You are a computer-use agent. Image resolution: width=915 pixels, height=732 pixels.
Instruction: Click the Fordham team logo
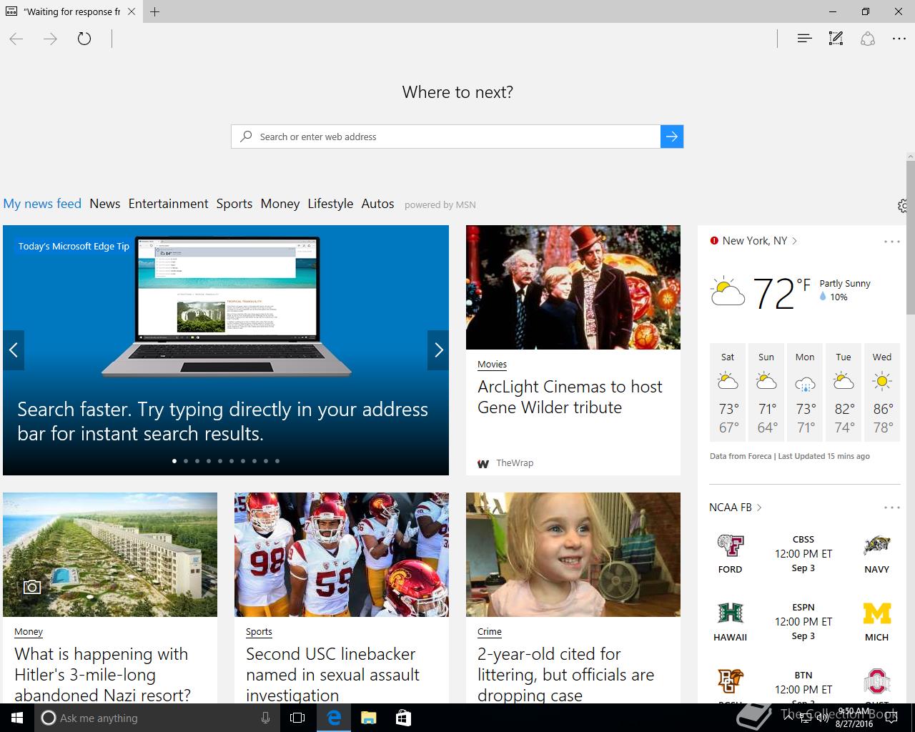click(x=730, y=546)
